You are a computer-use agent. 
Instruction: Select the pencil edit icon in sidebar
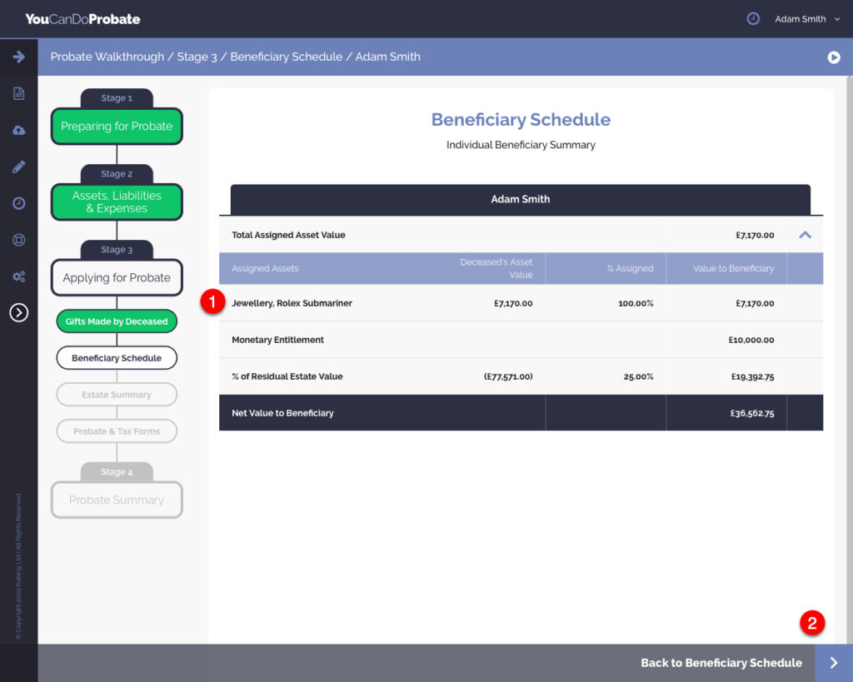point(18,167)
